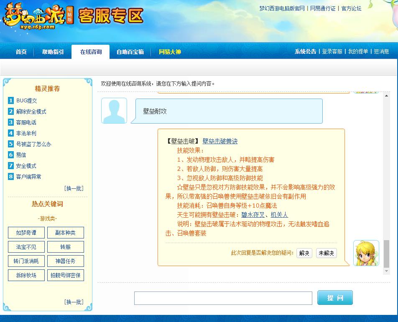Click 未解决 to mark the answer unresolved
Image resolution: width=398 pixels, height=322 pixels.
click(x=326, y=253)
